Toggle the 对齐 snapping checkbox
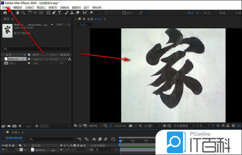Screen dimensions: 242x155 tap(124, 13)
